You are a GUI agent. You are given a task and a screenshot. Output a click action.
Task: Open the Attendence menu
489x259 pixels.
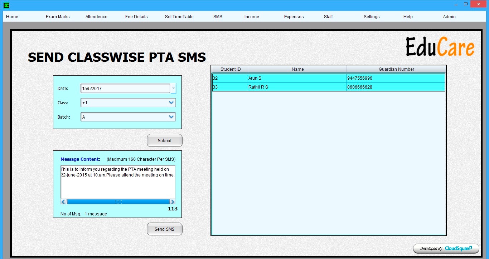[96, 17]
